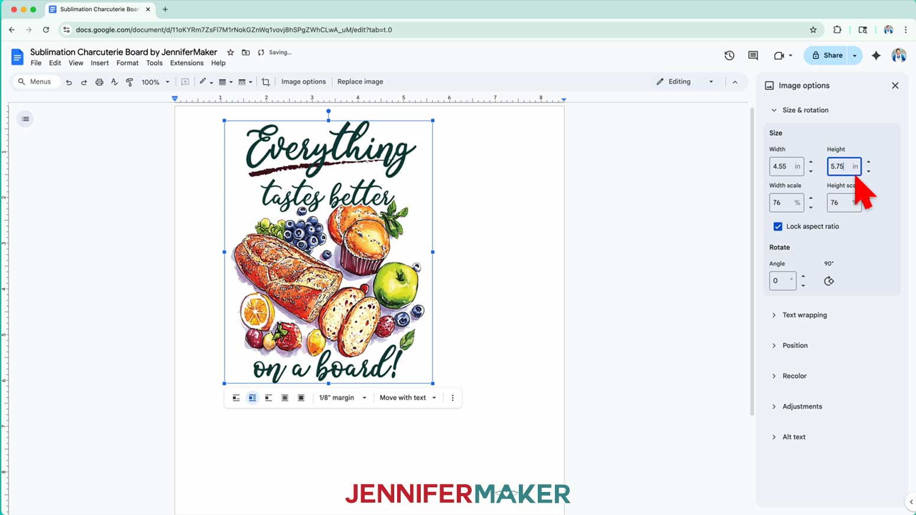Rotate the image 90° clockwise
Image resolution: width=916 pixels, height=515 pixels.
pos(829,281)
